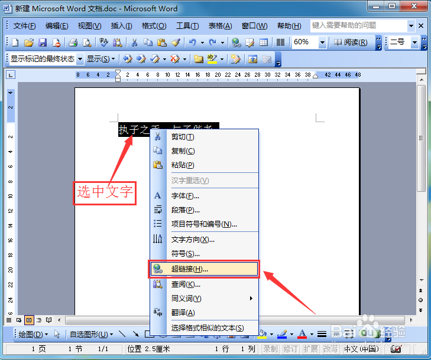Click the Reject Change icon with the red X

point(175,59)
